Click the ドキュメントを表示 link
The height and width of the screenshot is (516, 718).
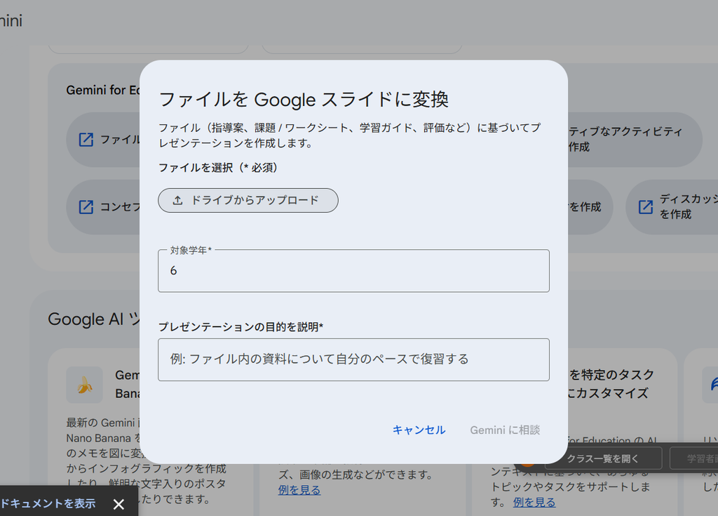coord(48,503)
